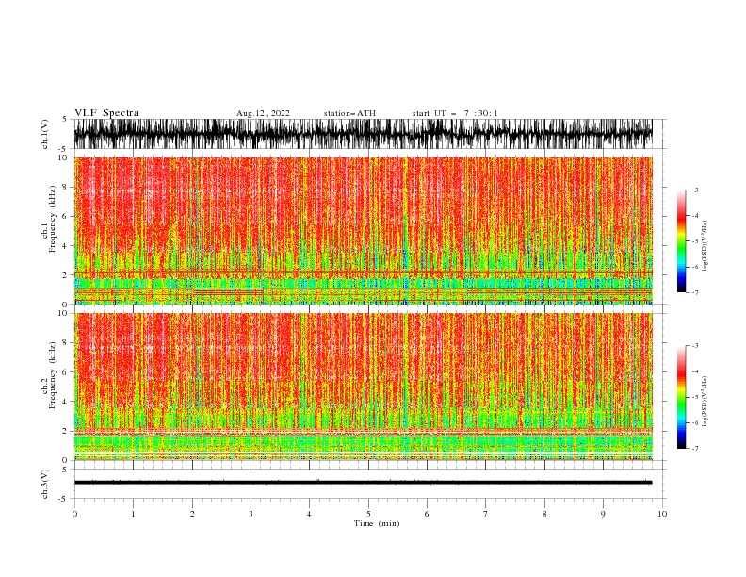Click the ch.2 color scale 'log(PSD)(V²/Hz)' label
746x577 pixels.
pos(705,401)
